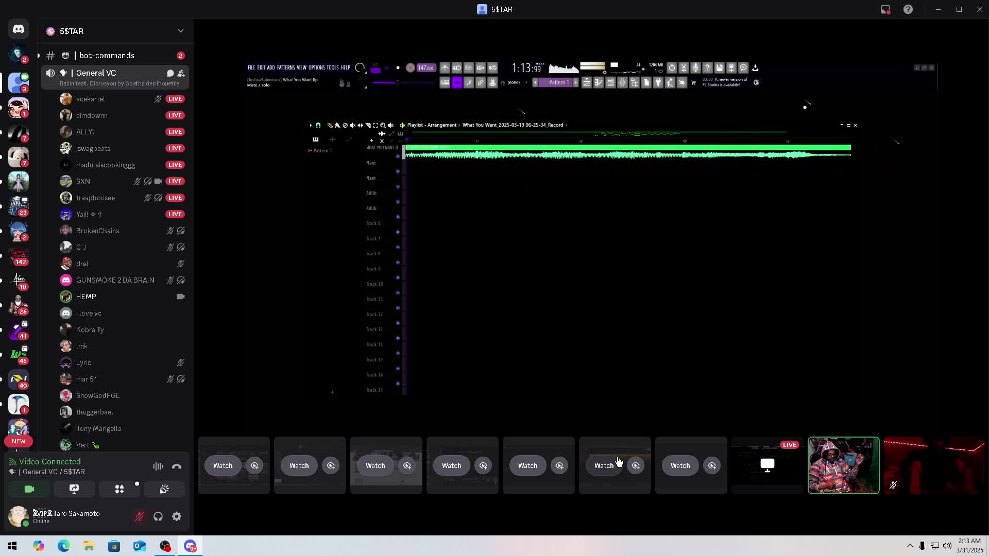The height and width of the screenshot is (556, 989).
Task: Click the invite people icon on General VC
Action: coord(181,73)
